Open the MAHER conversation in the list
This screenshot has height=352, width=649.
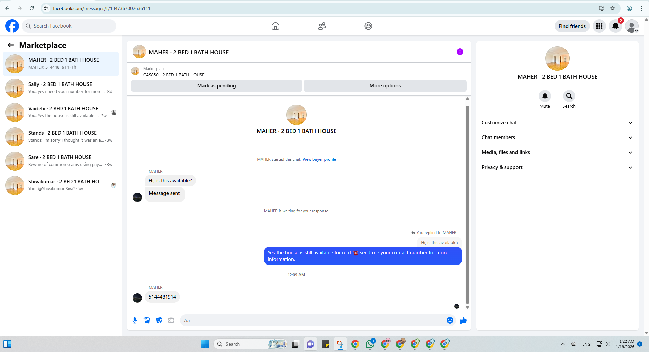[61, 64]
